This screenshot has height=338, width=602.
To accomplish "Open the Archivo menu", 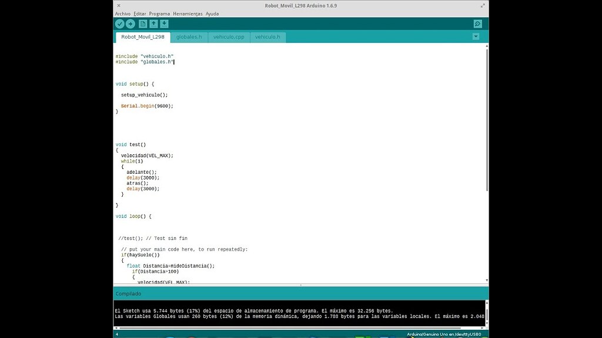I will pos(123,13).
